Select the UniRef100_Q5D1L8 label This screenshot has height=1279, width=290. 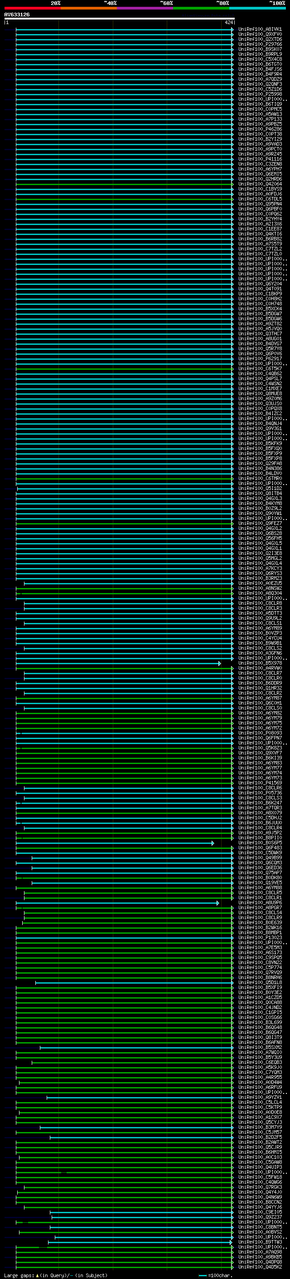click(x=260, y=983)
